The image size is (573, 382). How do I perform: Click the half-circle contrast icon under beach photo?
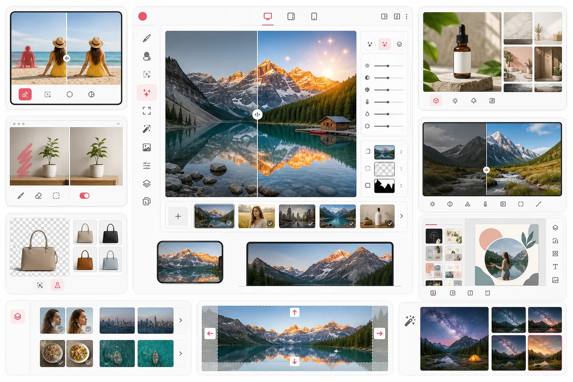91,94
